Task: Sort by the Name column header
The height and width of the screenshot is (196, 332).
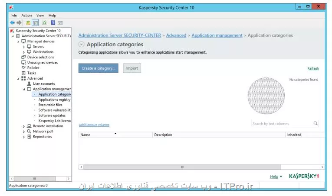Action: (115, 135)
